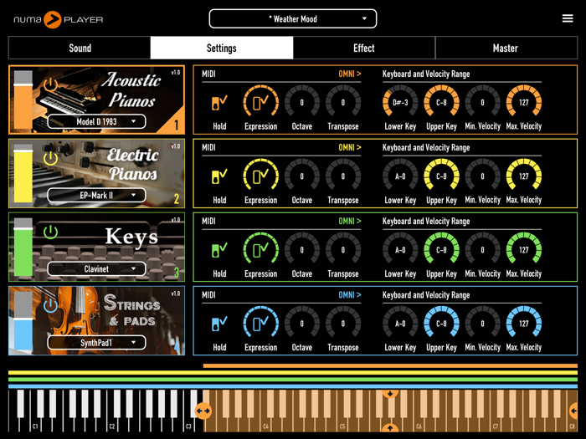This screenshot has height=439, width=586.
Task: Click Keys green volume slider
Action: (23, 248)
